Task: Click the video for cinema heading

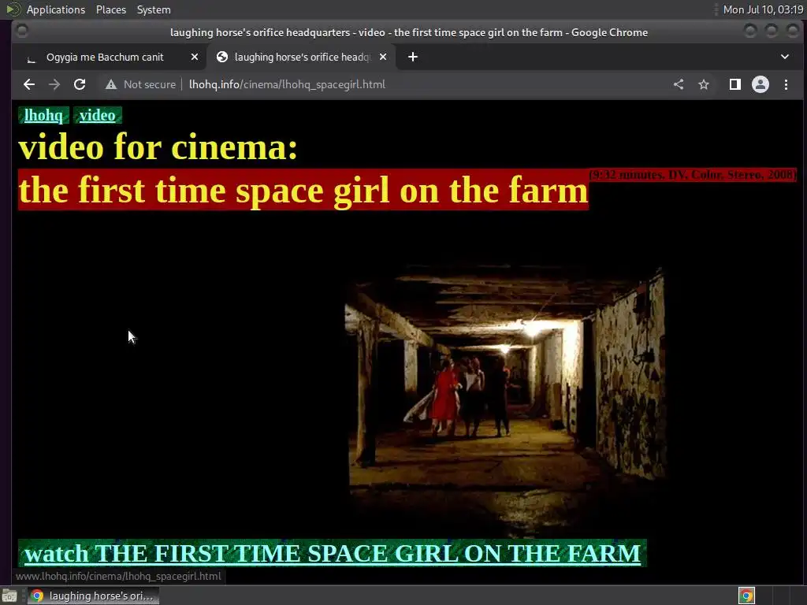Action: 158,147
